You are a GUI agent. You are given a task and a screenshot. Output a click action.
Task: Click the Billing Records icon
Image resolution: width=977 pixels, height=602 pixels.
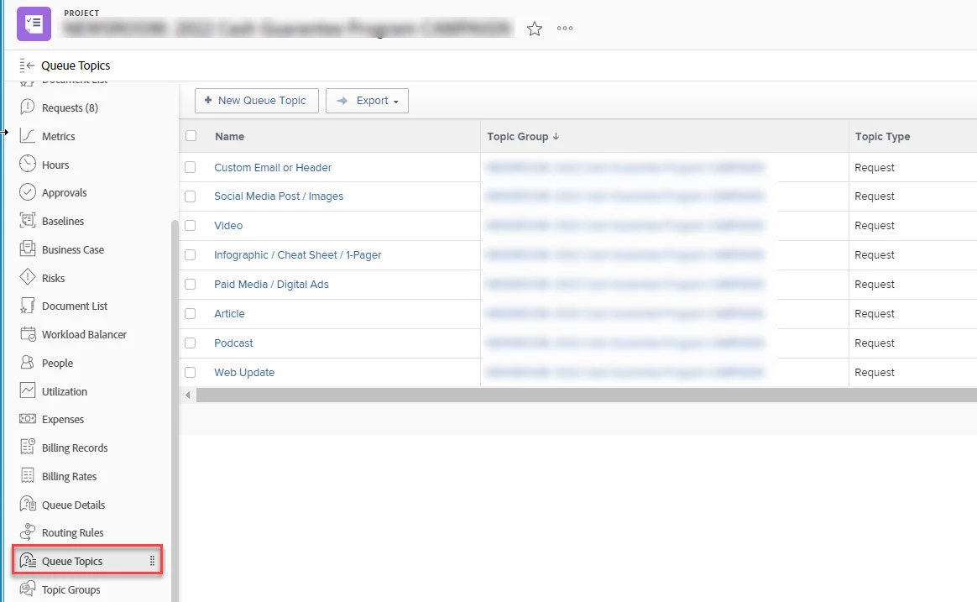point(28,447)
